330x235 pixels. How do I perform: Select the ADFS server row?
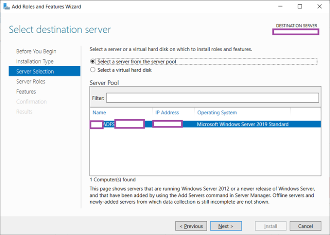point(205,124)
